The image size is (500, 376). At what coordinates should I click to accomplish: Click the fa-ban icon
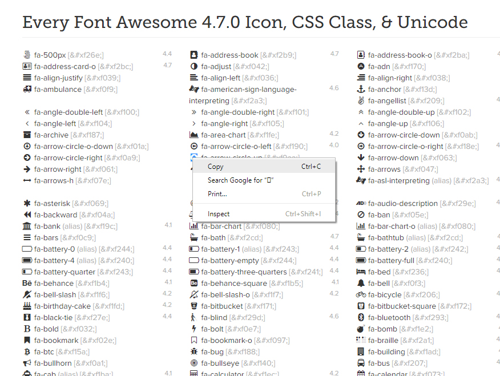point(360,215)
